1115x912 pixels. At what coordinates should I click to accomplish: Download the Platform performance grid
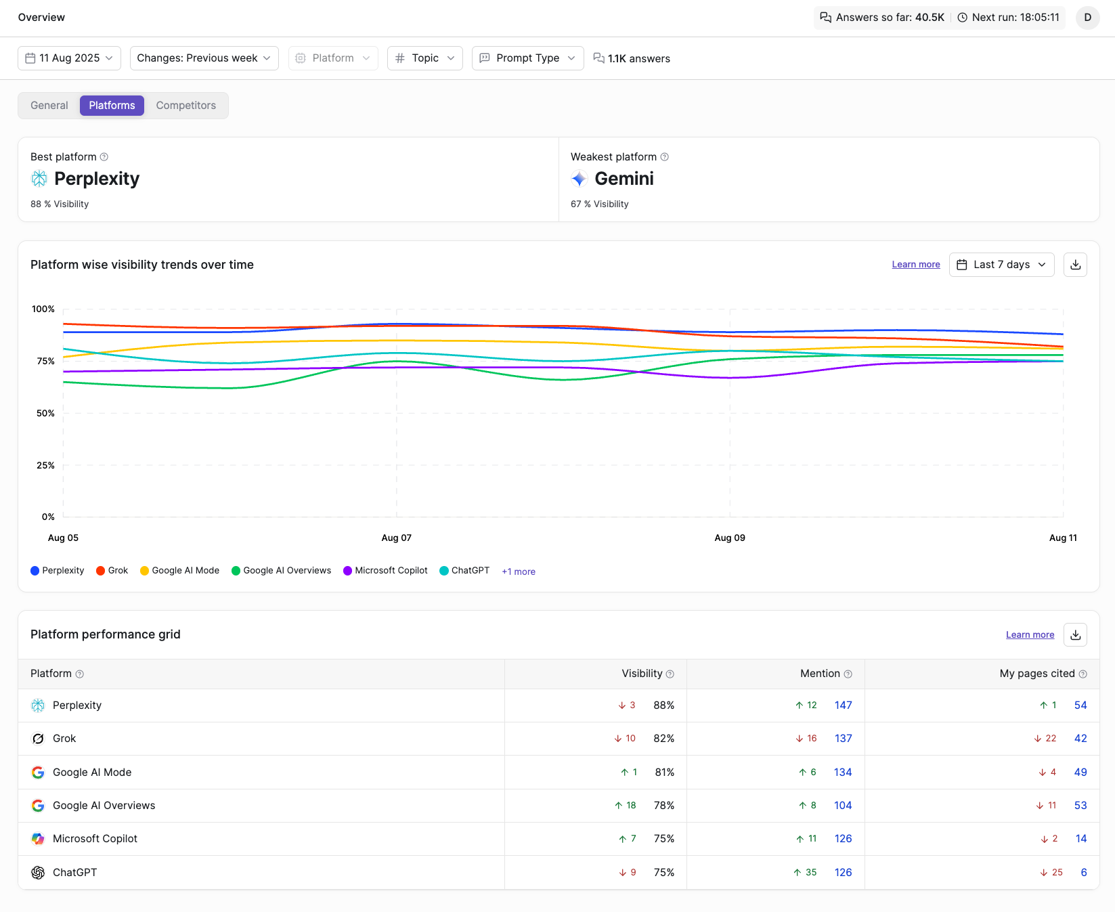(x=1076, y=635)
